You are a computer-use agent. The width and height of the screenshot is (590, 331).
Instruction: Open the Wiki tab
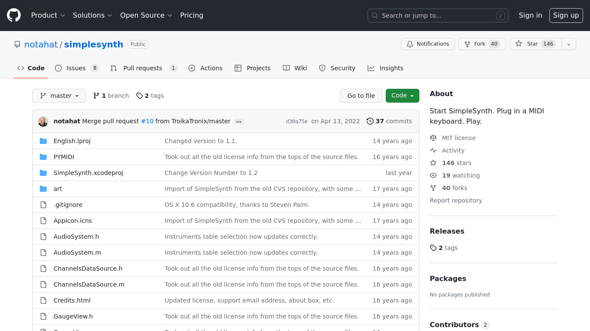pos(295,68)
